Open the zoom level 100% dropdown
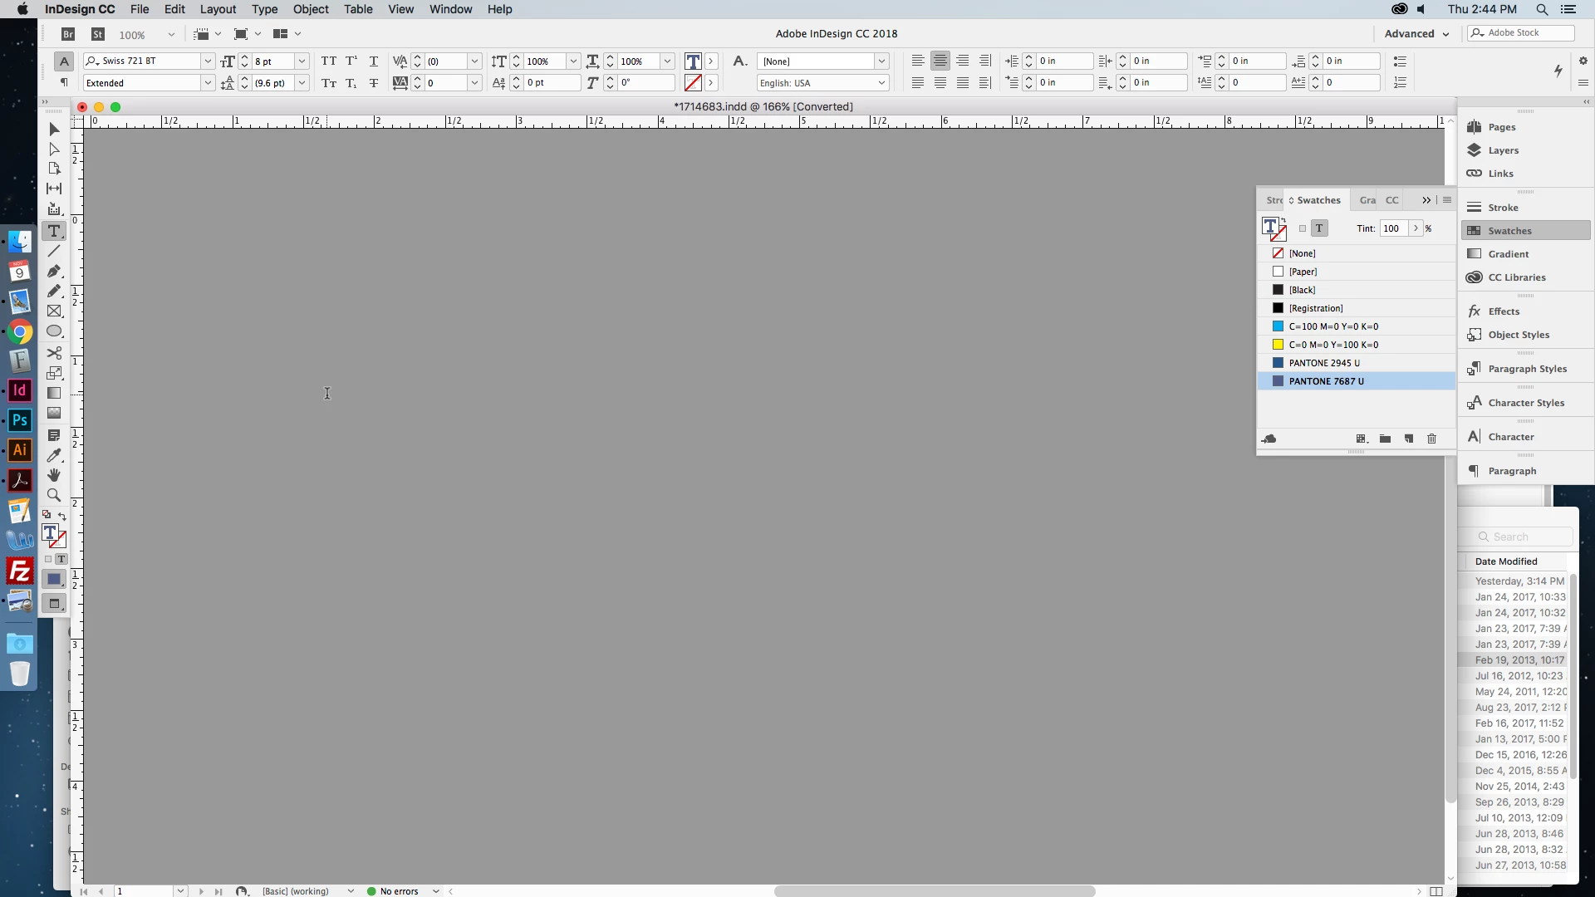 click(171, 35)
